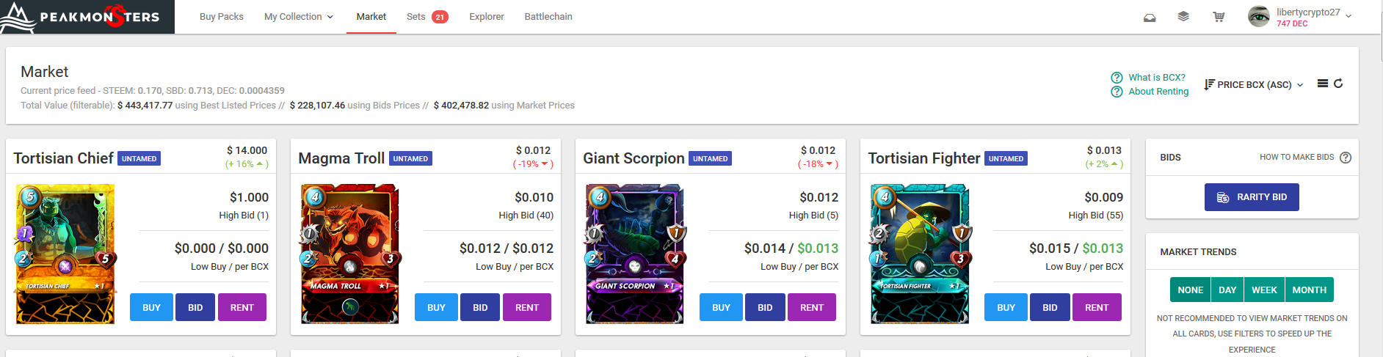Click help icon beside How To Make Bids

(1346, 158)
